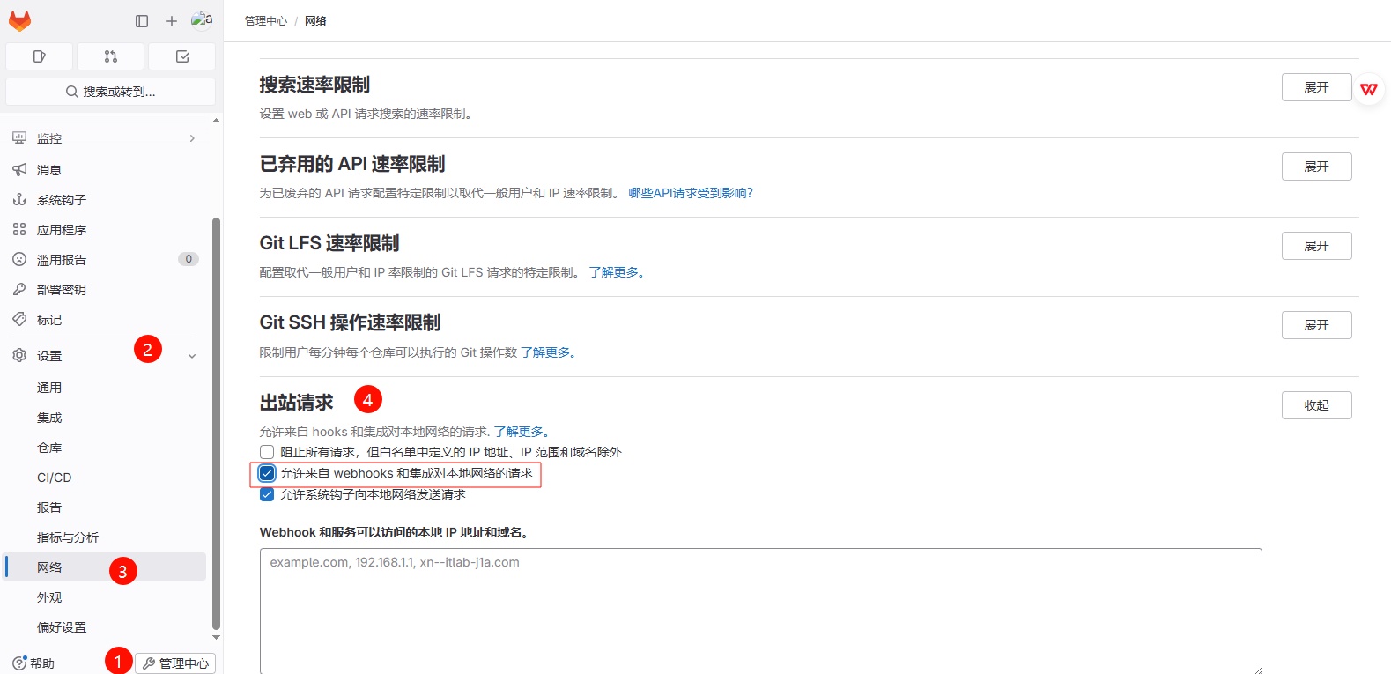Open 哪些API请求受到影响 link
The height and width of the screenshot is (674, 1391).
coord(690,193)
